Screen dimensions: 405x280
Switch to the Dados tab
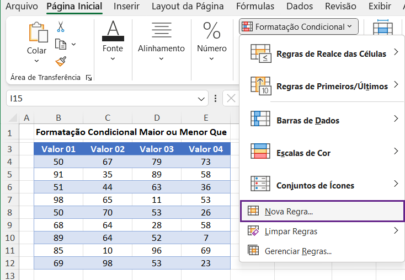[300, 6]
